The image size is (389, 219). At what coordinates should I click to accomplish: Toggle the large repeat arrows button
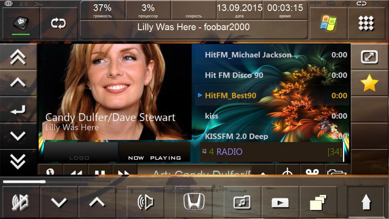(59, 23)
